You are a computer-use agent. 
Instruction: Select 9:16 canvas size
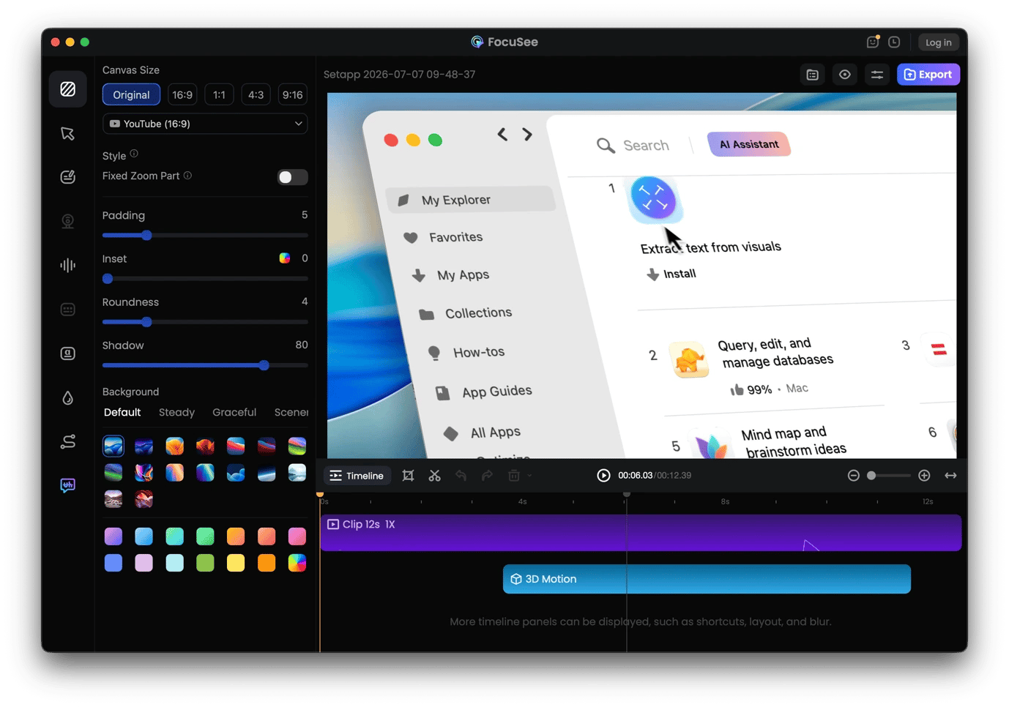293,95
